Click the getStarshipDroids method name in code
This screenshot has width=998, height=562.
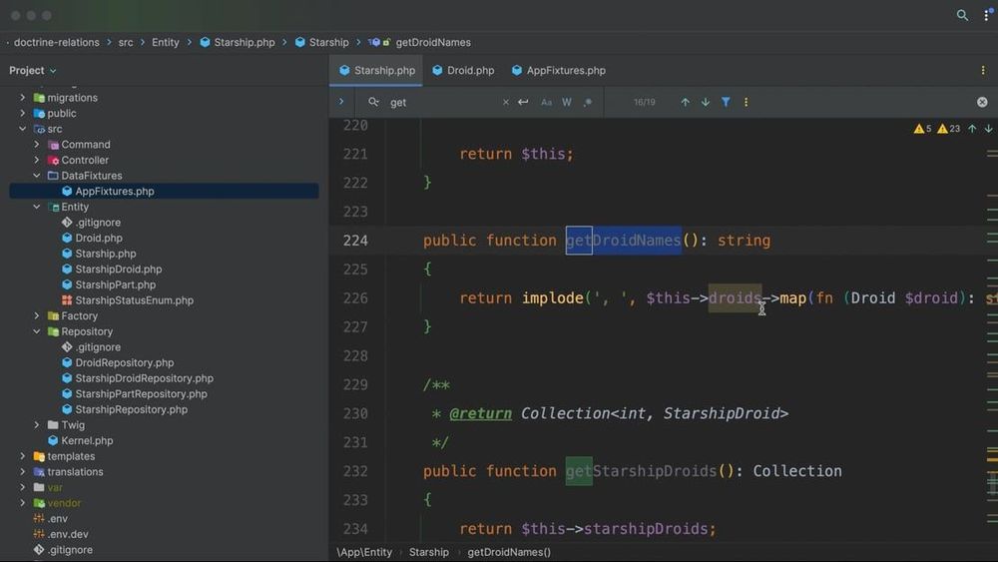(641, 471)
